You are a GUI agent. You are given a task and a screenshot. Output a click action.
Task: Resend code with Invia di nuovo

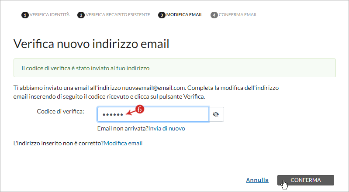click(167, 129)
